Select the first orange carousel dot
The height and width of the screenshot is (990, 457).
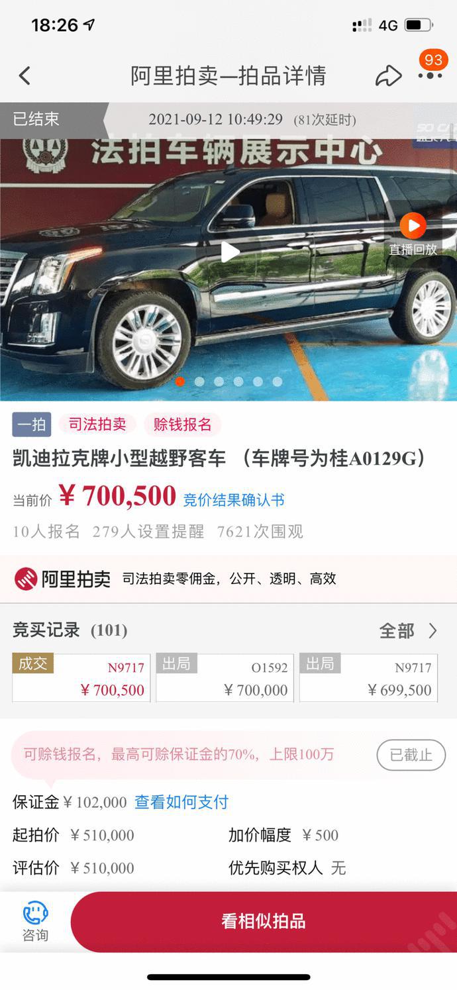(x=179, y=381)
